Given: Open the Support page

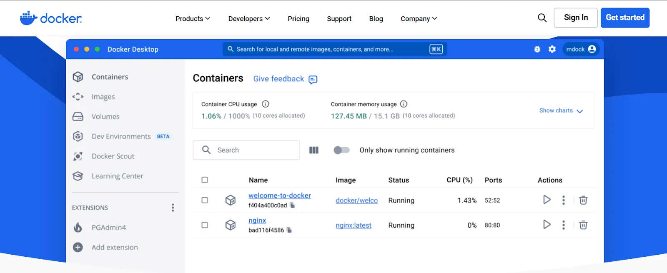Looking at the screenshot, I should tap(339, 19).
